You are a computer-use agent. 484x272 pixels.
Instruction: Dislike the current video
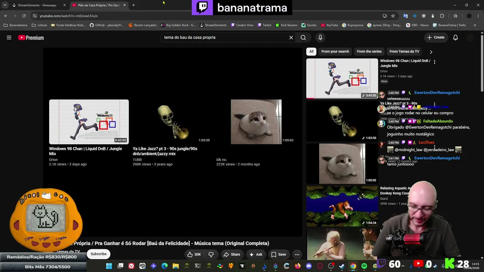point(211,255)
